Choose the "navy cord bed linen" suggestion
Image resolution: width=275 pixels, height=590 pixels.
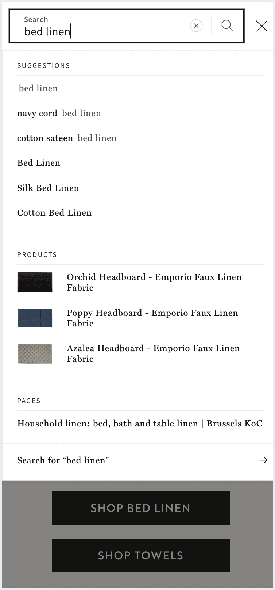(59, 113)
